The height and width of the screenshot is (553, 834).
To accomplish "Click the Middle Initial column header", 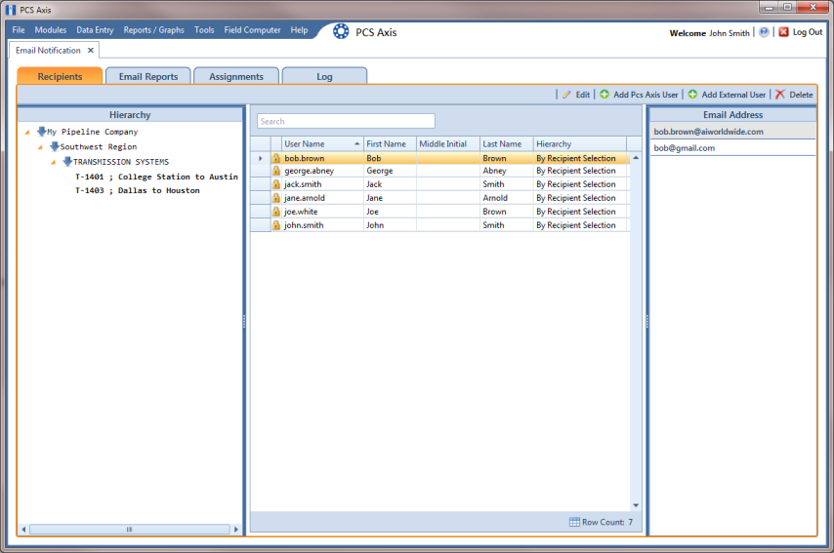I will coord(448,144).
